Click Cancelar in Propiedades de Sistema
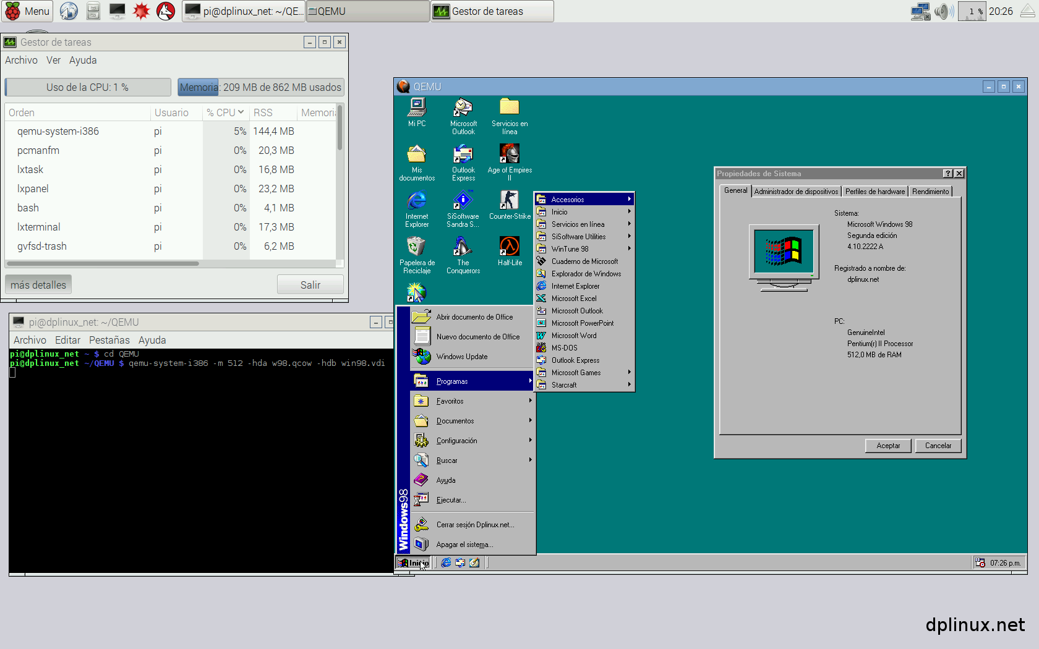Viewport: 1039px width, 649px height. point(938,446)
